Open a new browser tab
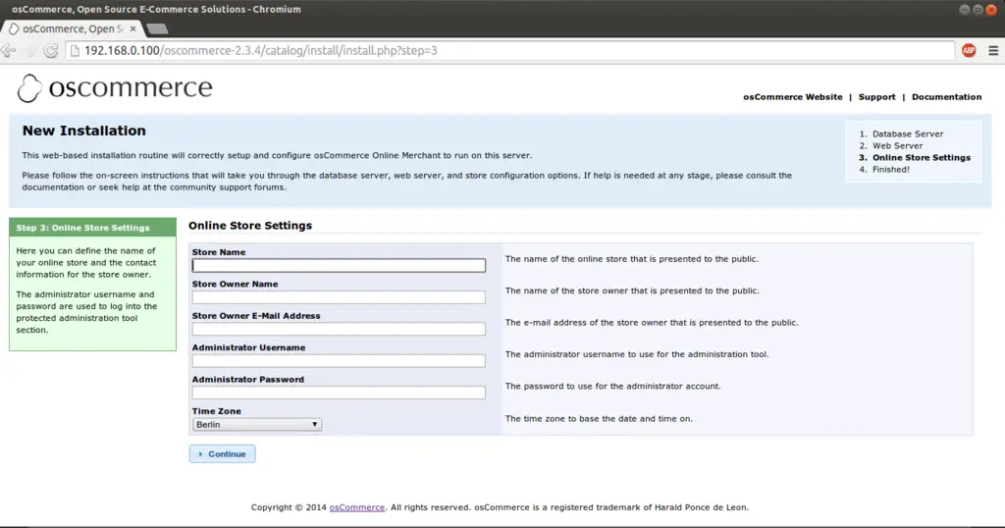The width and height of the screenshot is (1005, 528). pyautogui.click(x=157, y=28)
